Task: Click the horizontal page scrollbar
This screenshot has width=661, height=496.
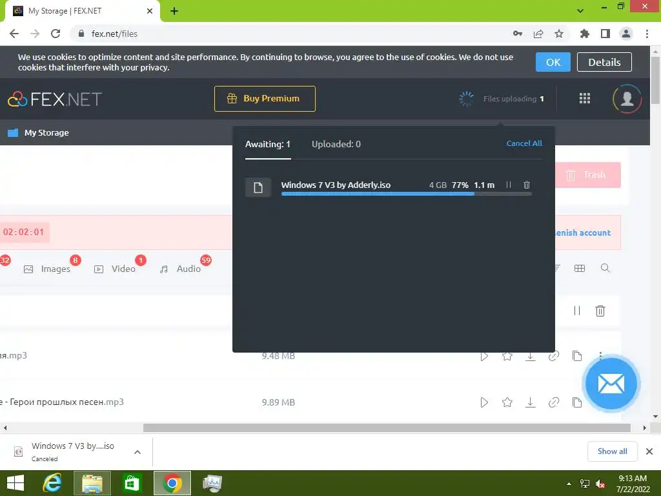Action: 387,428
